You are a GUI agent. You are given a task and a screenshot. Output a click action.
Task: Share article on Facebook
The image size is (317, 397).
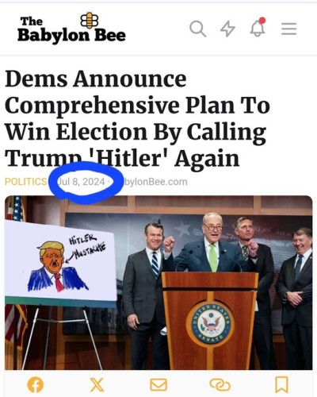click(36, 385)
